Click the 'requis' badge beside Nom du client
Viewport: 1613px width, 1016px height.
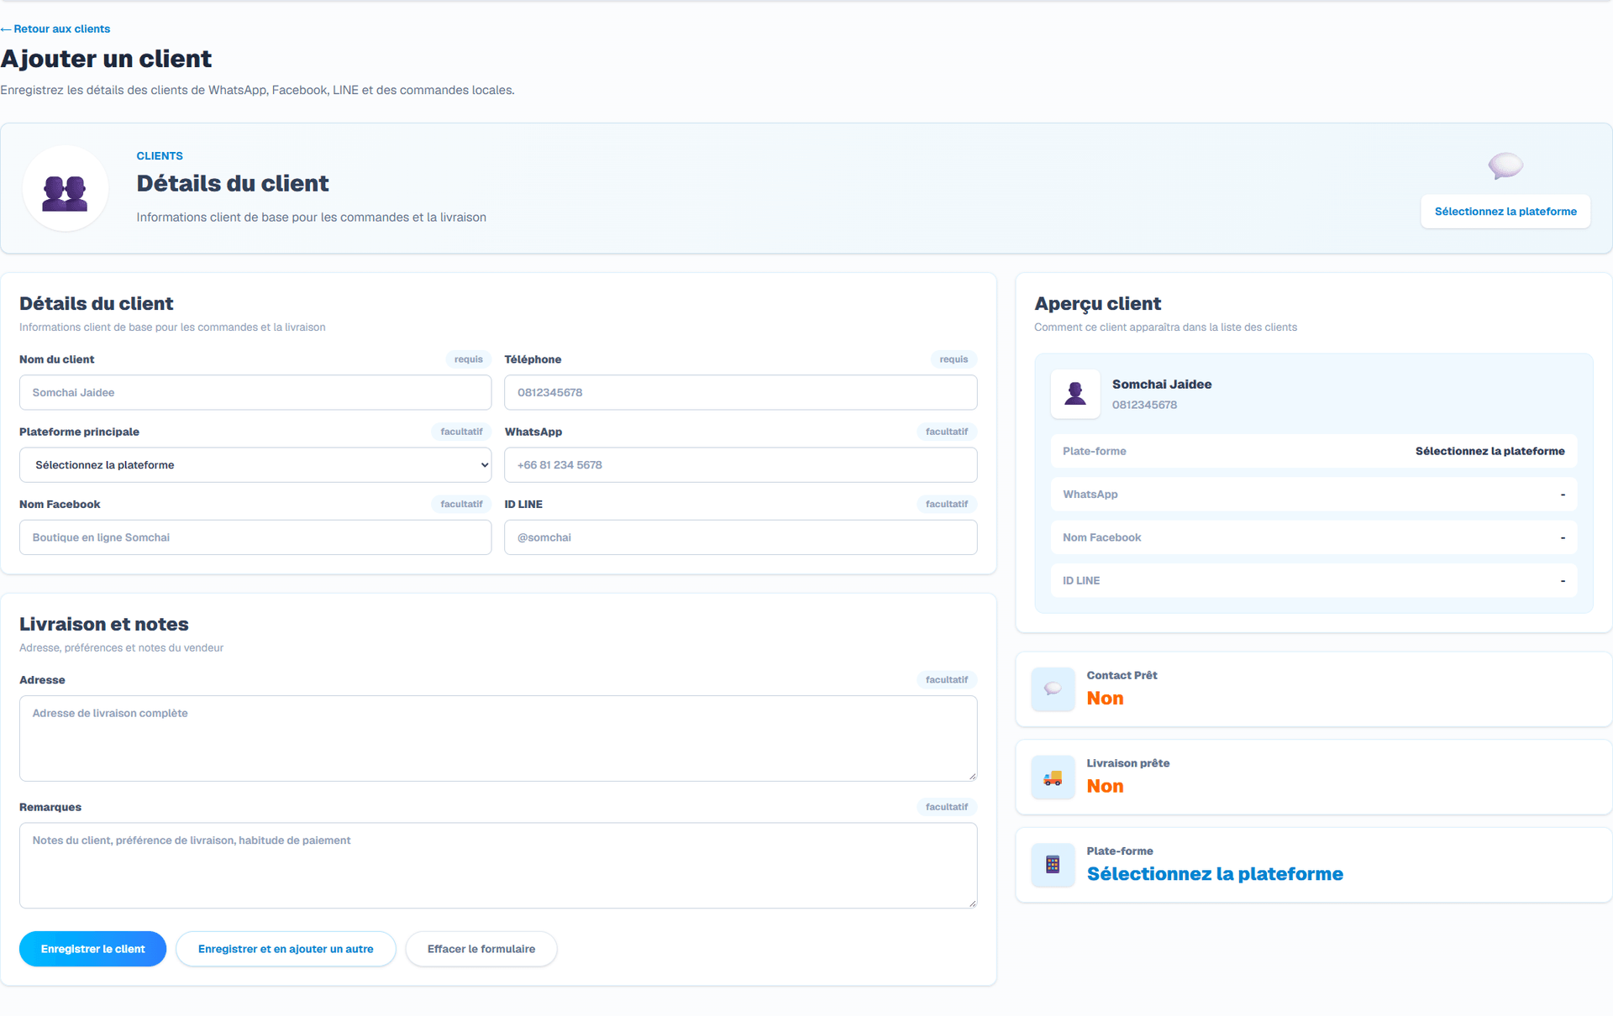coord(469,359)
